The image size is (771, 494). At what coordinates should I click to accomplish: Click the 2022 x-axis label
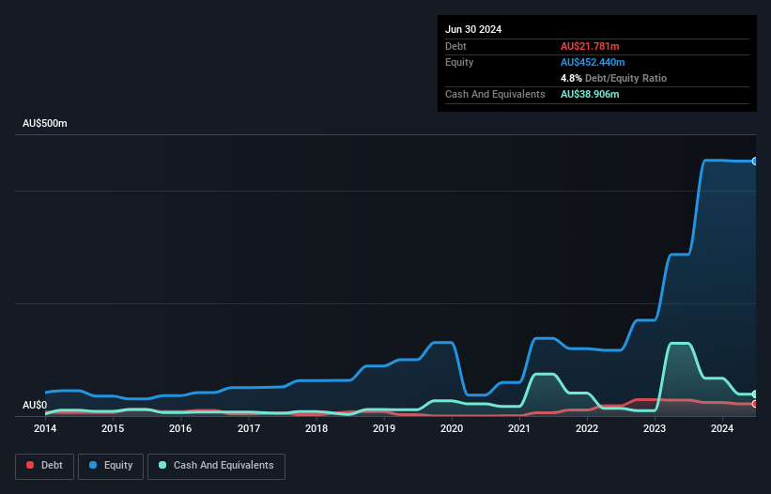coord(587,428)
